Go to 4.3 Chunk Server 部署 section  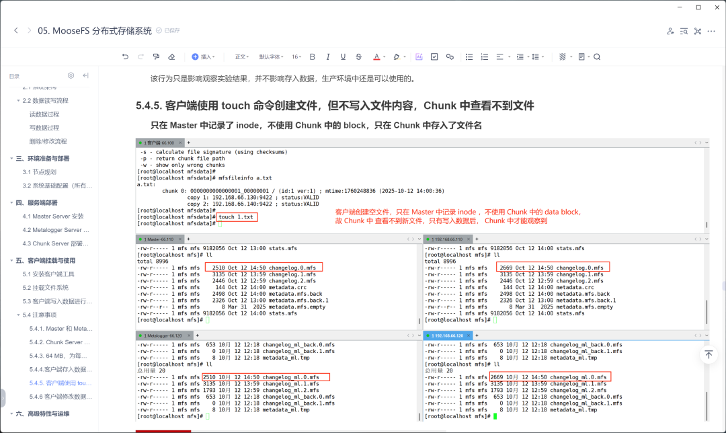tap(56, 243)
